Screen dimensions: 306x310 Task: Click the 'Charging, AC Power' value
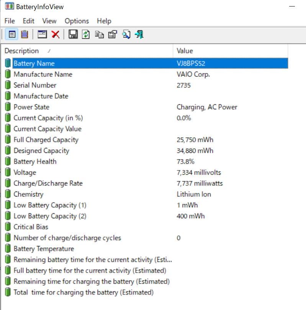(x=207, y=107)
